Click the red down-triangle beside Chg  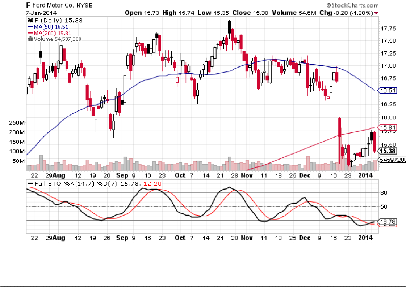tap(376, 13)
